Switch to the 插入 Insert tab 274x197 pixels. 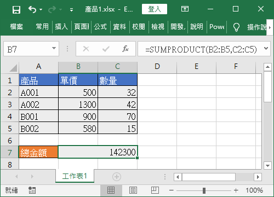tap(61, 27)
